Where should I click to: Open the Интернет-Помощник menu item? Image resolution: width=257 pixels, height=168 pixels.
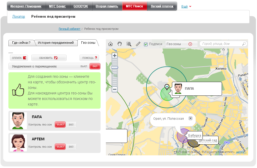click(26, 6)
